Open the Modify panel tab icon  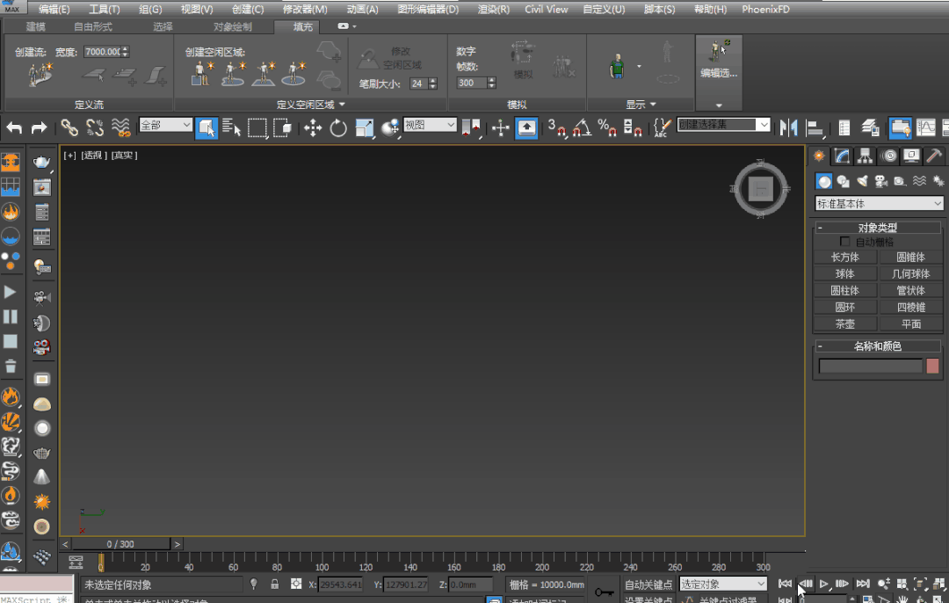tap(842, 156)
